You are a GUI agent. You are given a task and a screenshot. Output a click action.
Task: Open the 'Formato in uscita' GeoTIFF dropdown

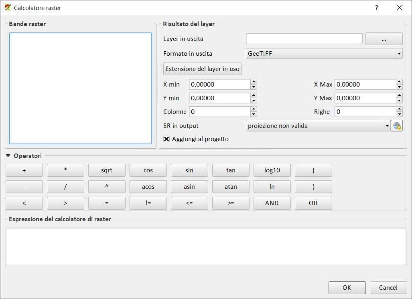pyautogui.click(x=324, y=53)
